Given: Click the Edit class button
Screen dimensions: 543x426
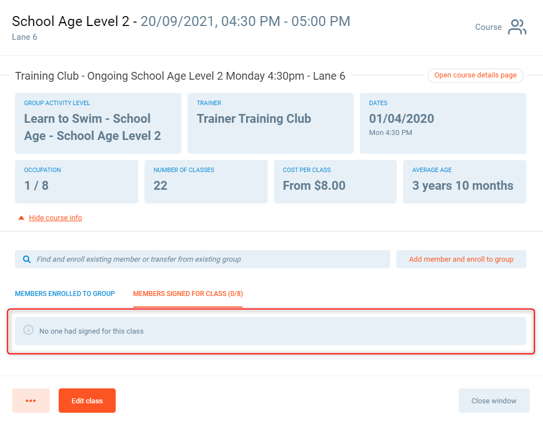Looking at the screenshot, I should coord(87,401).
